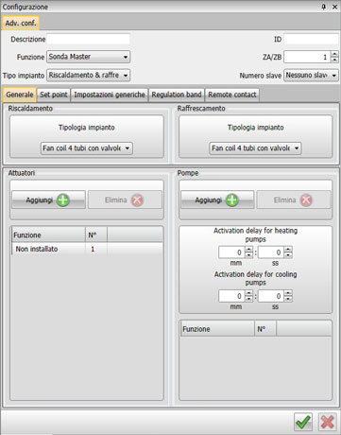Open the Numero slave dropdown
341x435 pixels.
pos(311,76)
